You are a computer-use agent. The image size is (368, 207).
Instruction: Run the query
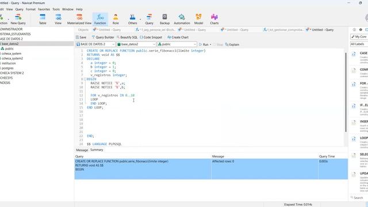(x=204, y=44)
